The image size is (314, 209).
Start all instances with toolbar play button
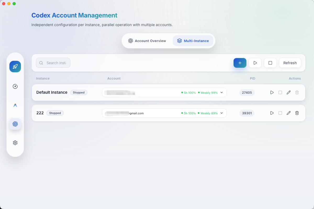coord(255,63)
